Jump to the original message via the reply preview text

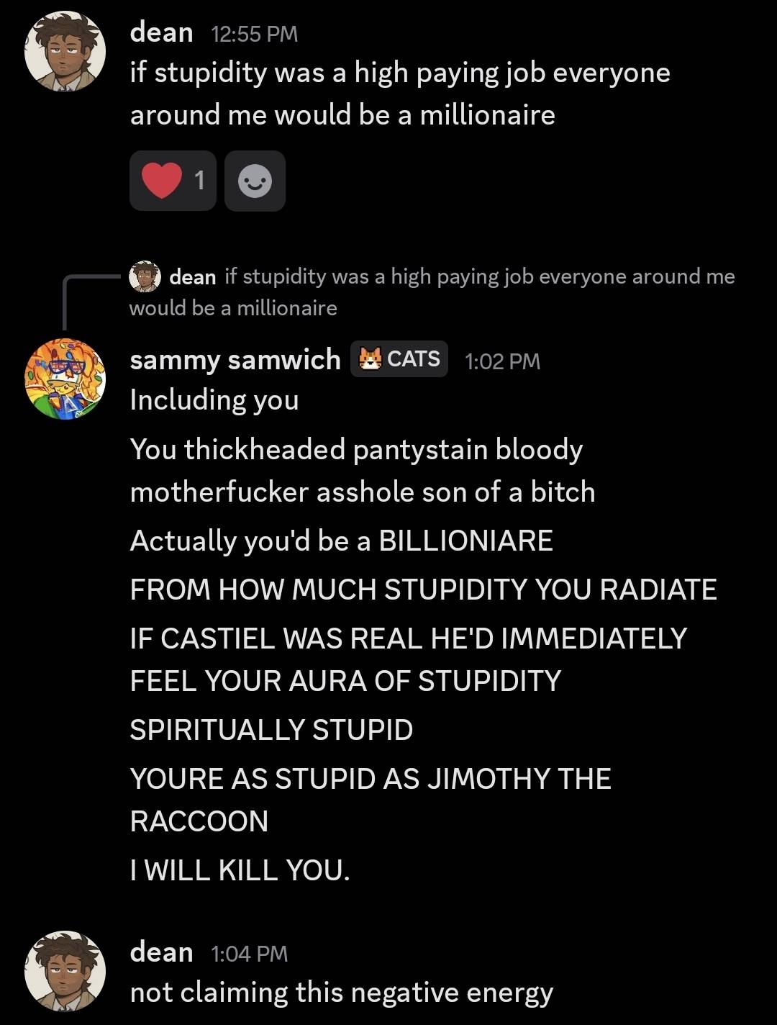[432, 292]
